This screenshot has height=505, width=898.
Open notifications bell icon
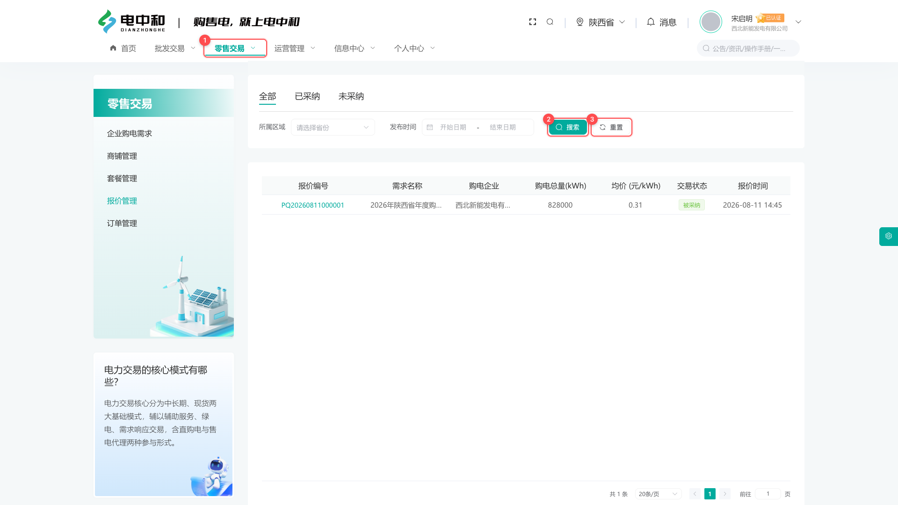click(651, 22)
